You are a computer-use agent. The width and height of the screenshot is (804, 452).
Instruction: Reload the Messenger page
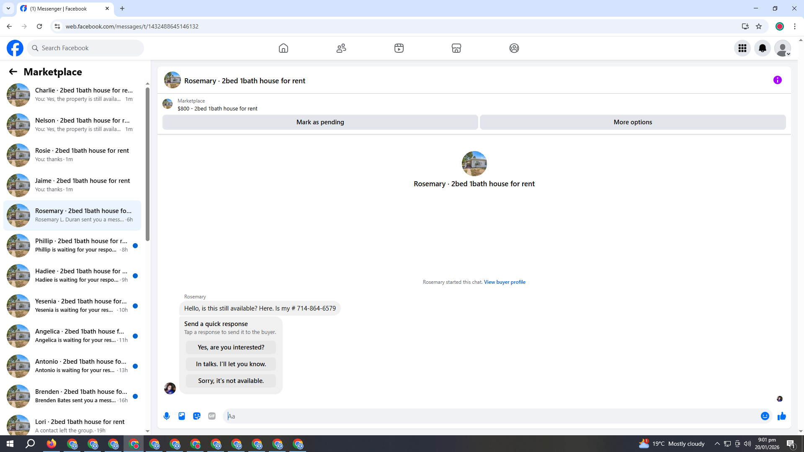click(39, 26)
